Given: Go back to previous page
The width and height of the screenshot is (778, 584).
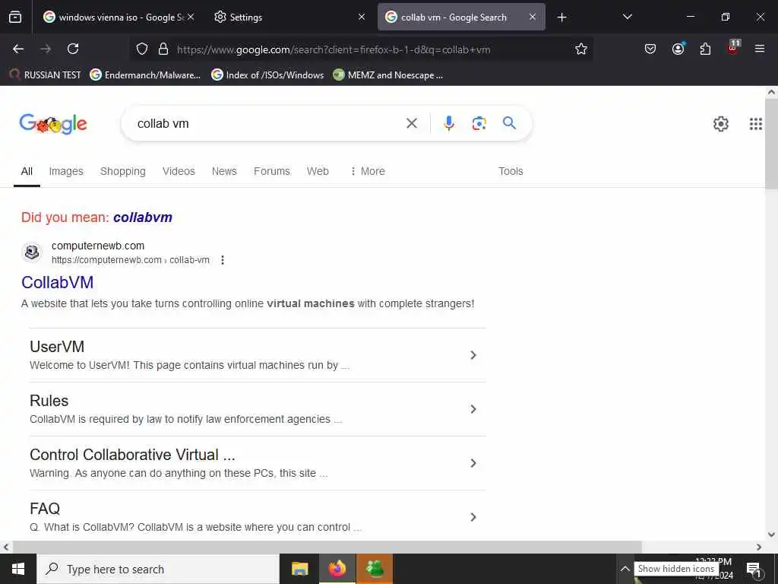Looking at the screenshot, I should 18,49.
